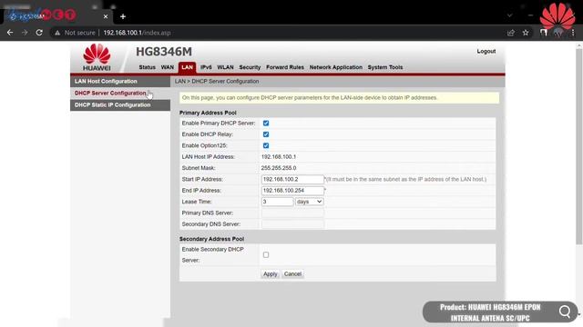Click the Start IP Address field

click(x=292, y=179)
